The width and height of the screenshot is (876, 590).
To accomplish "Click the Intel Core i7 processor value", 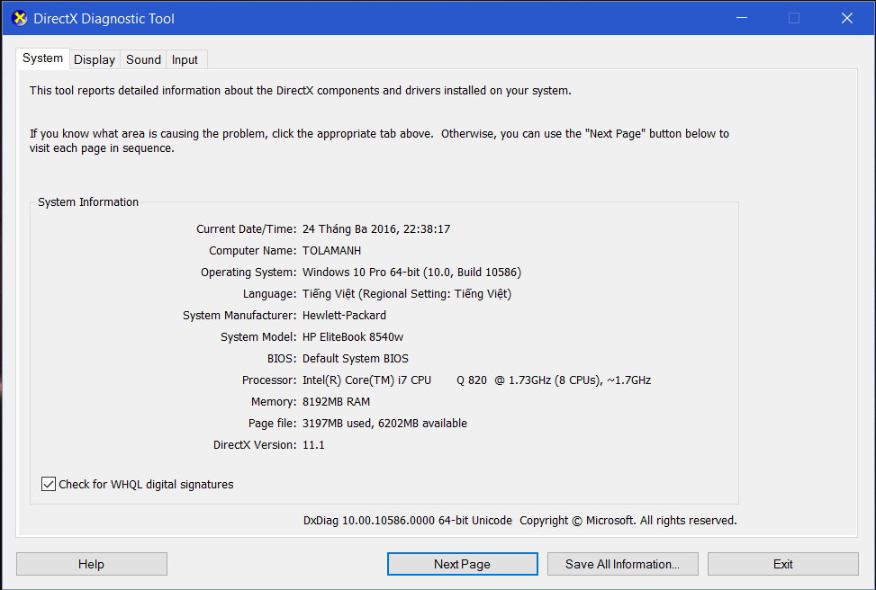I will click(476, 380).
